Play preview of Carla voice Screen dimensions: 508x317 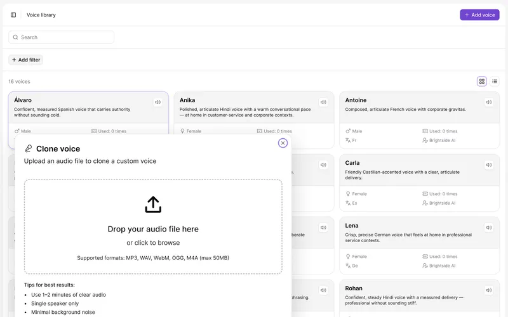489,165
